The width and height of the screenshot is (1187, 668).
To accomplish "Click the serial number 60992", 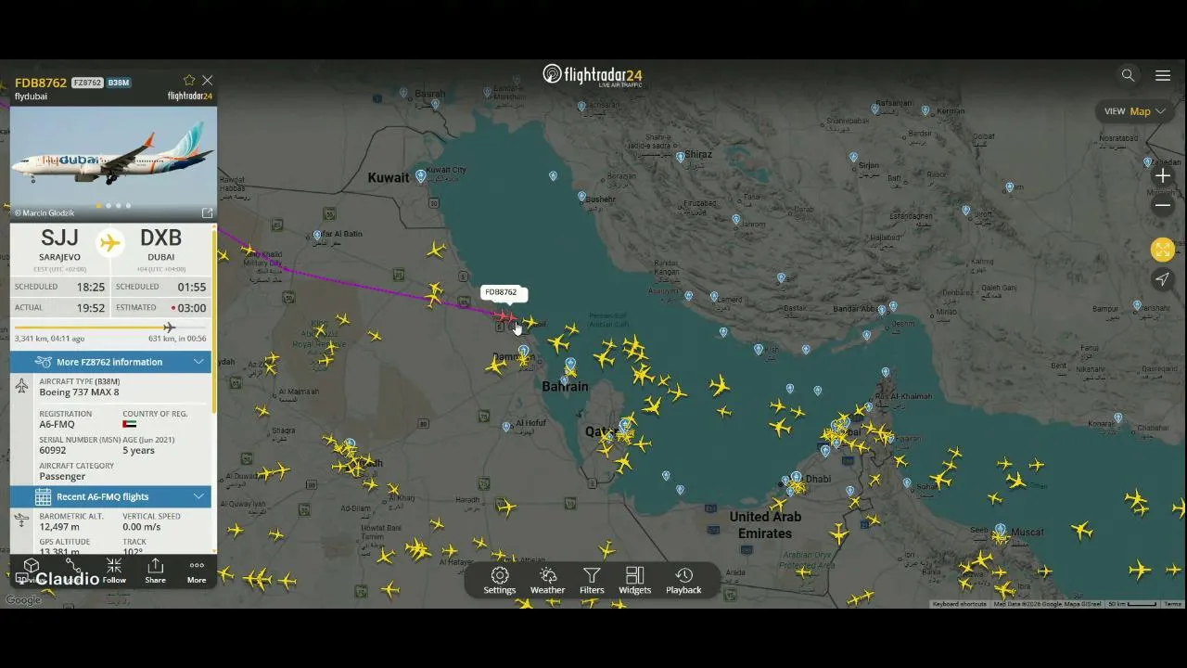I will click(x=53, y=451).
